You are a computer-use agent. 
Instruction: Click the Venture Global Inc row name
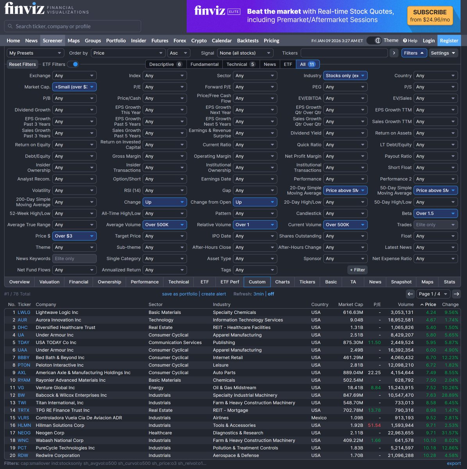click(55, 388)
